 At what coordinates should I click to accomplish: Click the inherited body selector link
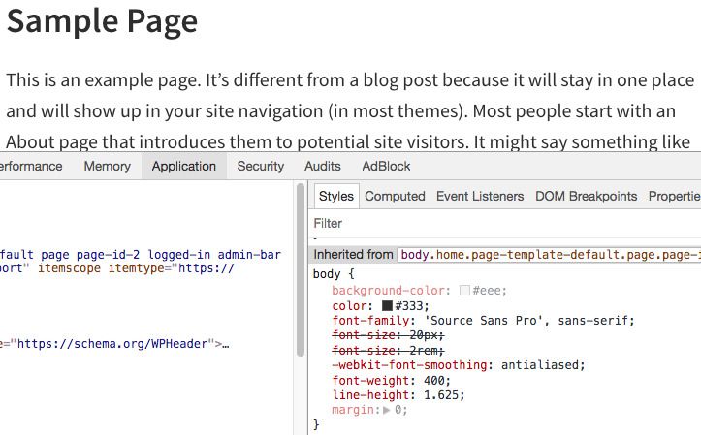[x=549, y=255]
